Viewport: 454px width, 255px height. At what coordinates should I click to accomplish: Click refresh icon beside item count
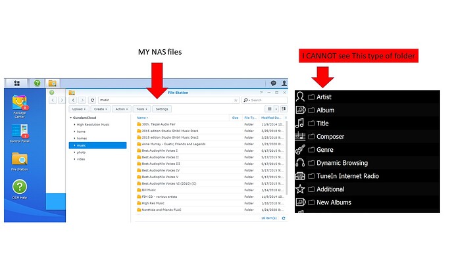(284, 218)
